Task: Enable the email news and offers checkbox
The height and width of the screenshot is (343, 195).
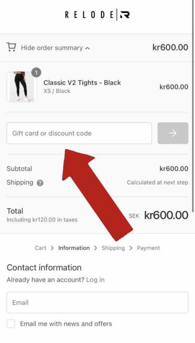Action: coord(11,324)
